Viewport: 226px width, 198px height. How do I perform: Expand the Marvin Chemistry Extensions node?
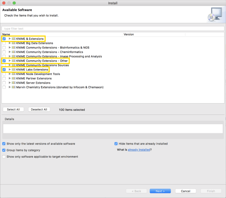coord(10,87)
